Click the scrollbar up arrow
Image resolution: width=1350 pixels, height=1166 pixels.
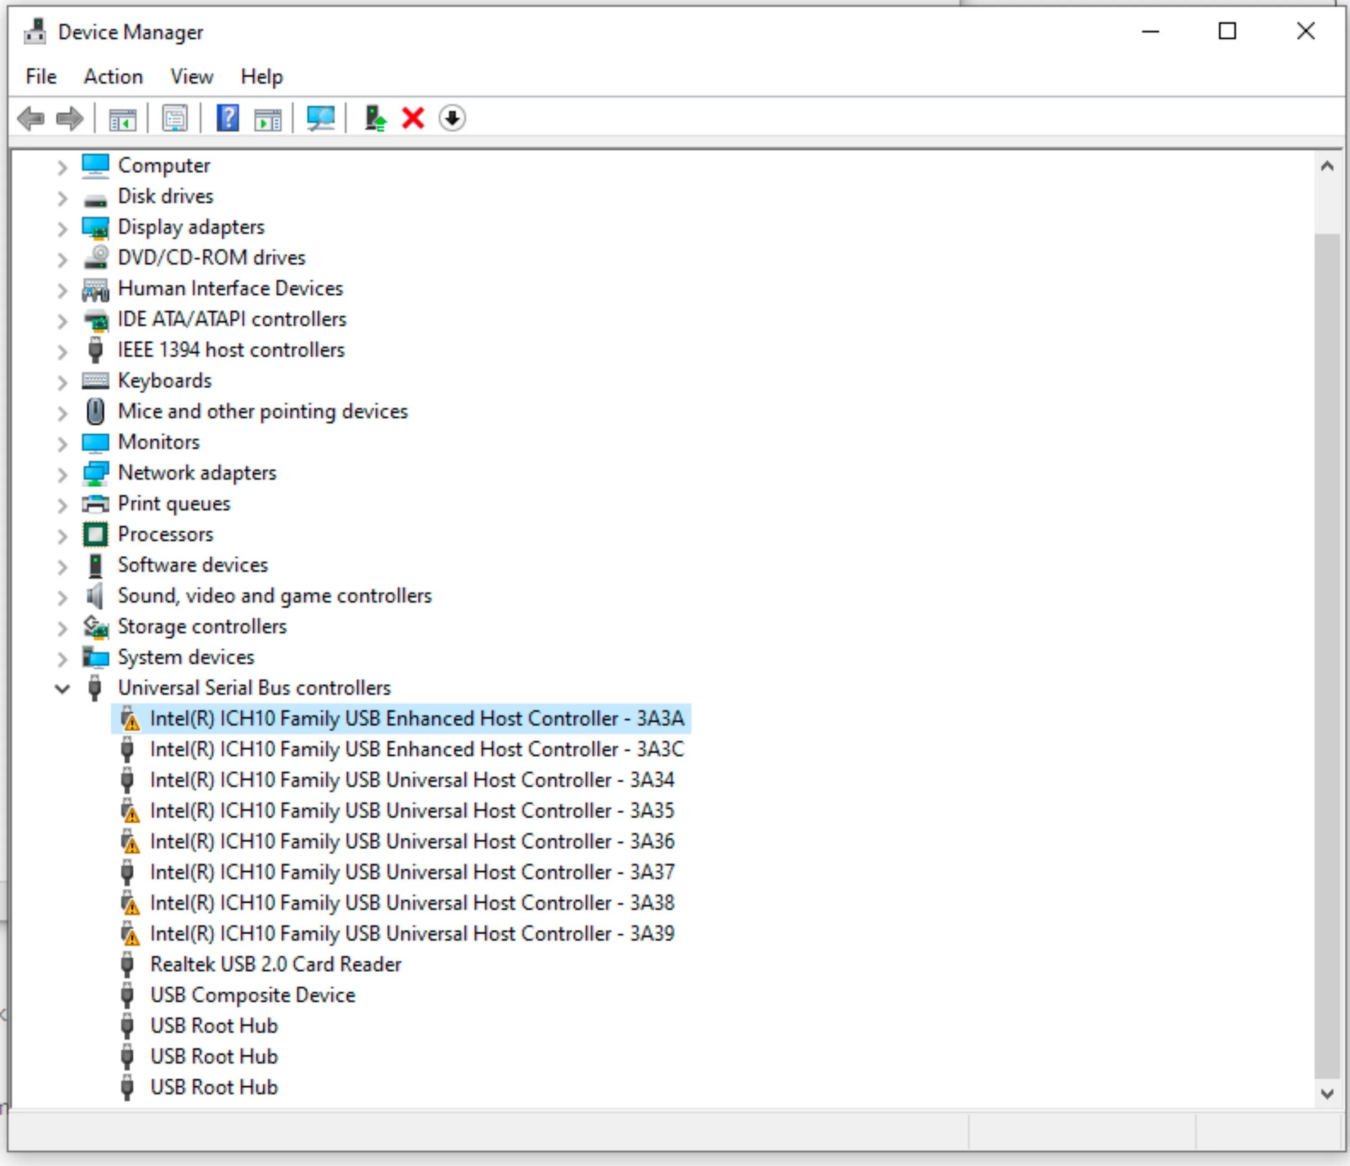tap(1327, 167)
